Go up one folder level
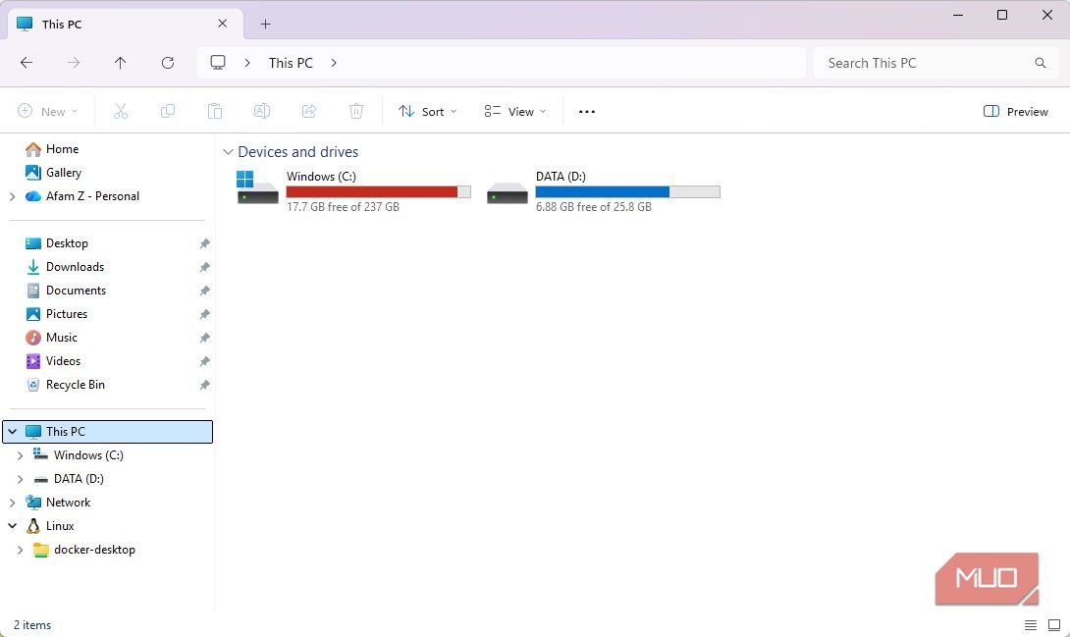Screen dimensions: 1070x637 [120, 63]
